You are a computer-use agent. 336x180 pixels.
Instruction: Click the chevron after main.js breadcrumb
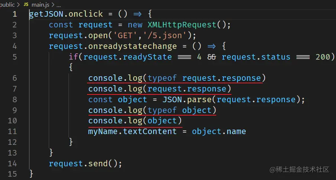53,4
